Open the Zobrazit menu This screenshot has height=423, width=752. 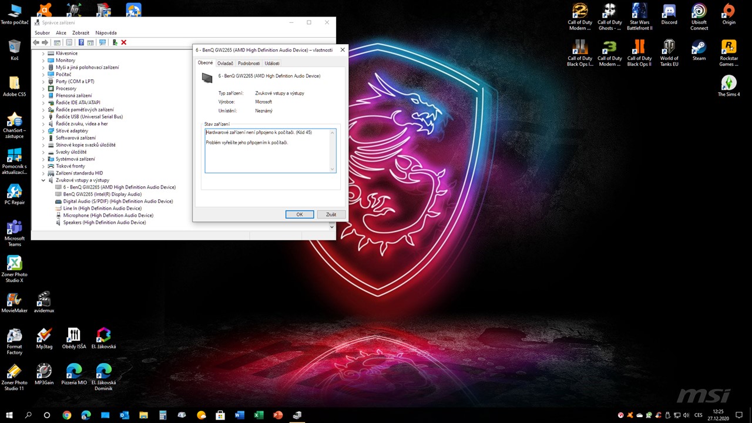(81, 33)
